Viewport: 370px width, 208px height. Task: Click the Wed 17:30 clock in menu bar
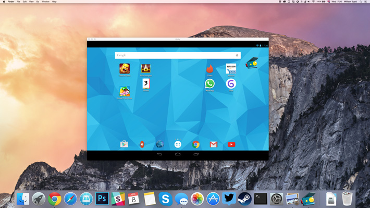[x=337, y=2]
